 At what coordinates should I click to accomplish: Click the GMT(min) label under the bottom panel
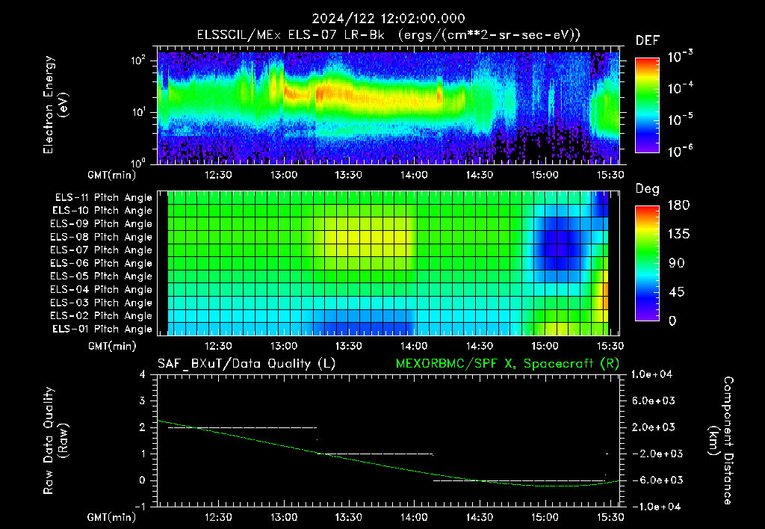pos(112,518)
